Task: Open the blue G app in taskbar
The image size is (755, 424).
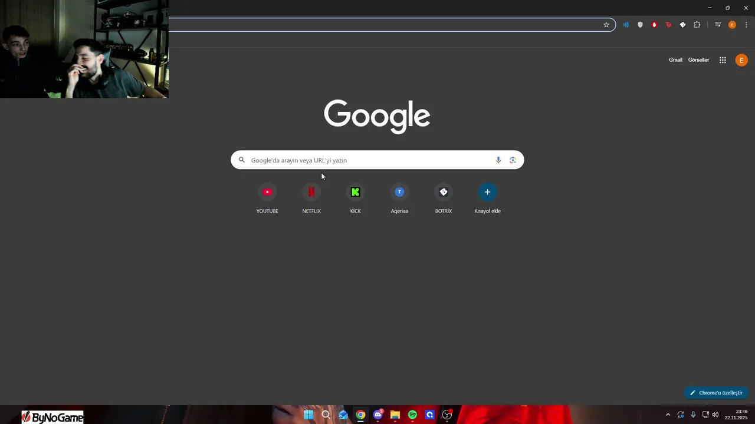Action: pos(430,415)
